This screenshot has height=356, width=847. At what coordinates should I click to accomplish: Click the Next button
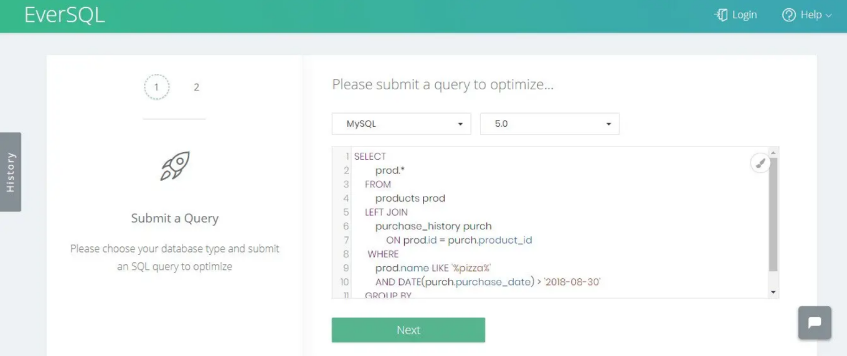408,330
